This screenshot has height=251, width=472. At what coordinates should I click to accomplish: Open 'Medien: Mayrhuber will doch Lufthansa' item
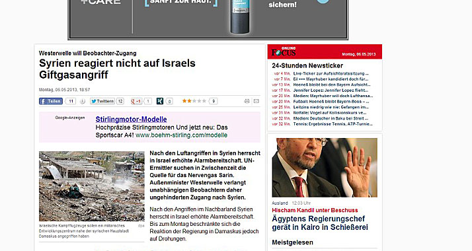[333, 96]
